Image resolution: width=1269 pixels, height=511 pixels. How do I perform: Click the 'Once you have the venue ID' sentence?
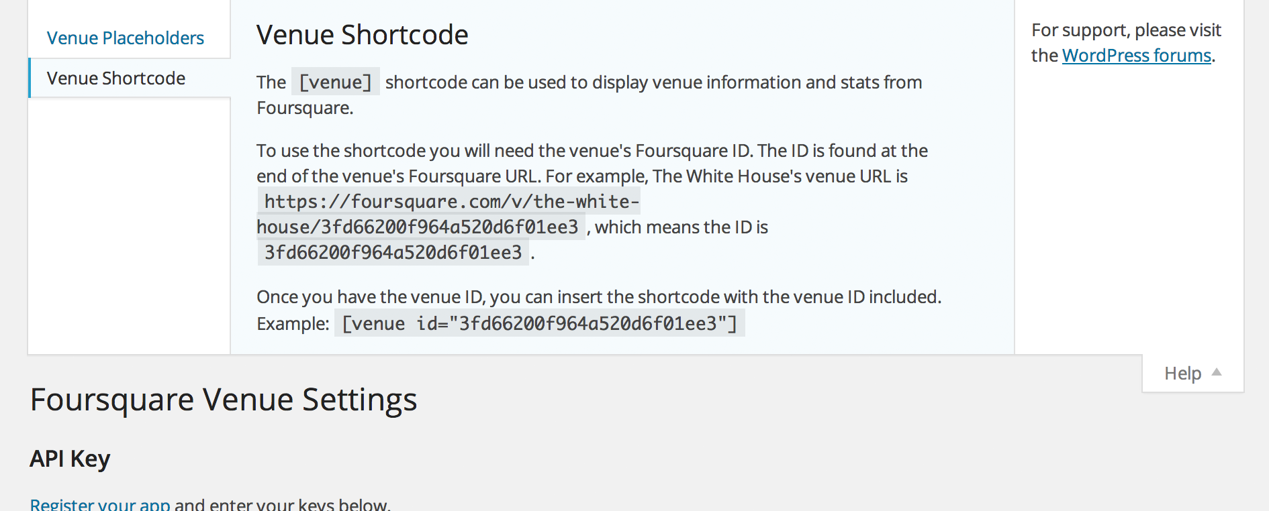[599, 296]
